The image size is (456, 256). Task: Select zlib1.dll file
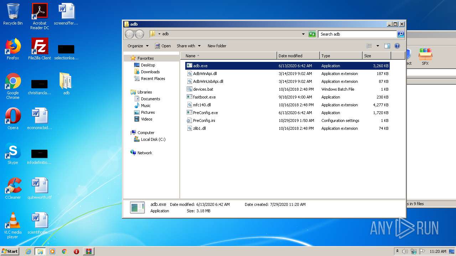pos(287,128)
